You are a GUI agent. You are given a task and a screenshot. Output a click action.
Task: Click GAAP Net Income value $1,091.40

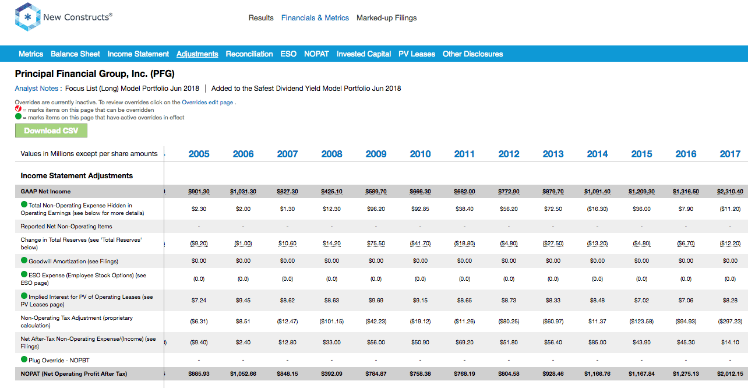pos(597,192)
